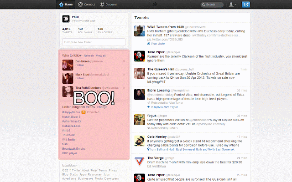Click the @chrishouser mention in fogus tweet

199,120
